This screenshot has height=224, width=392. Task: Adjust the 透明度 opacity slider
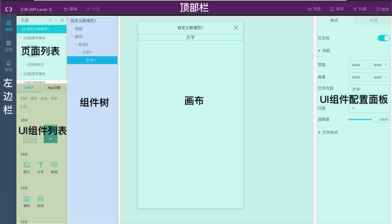coord(362,119)
